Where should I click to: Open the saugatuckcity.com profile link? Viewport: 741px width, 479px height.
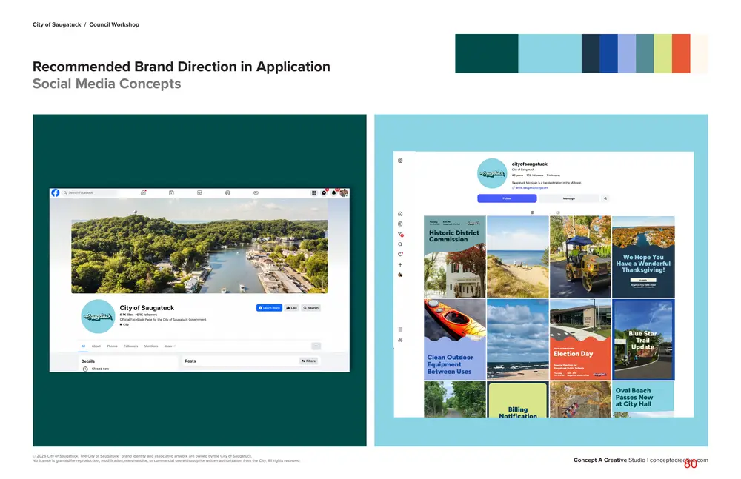click(531, 187)
